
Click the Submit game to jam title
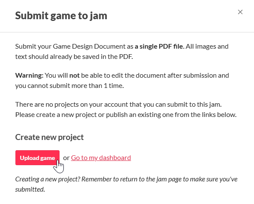pyautogui.click(x=61, y=16)
